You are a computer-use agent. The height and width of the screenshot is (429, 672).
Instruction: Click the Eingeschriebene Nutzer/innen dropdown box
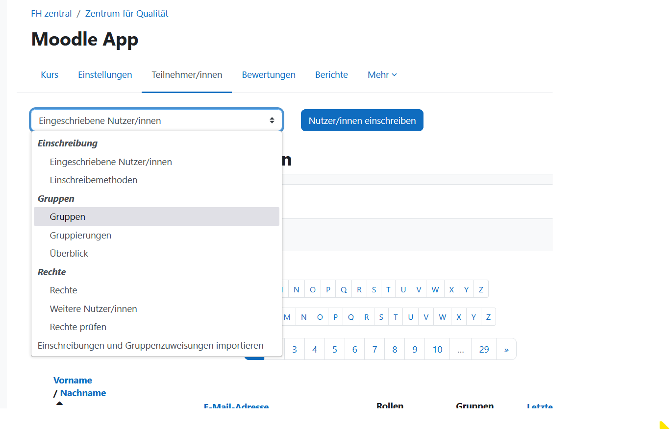(156, 120)
